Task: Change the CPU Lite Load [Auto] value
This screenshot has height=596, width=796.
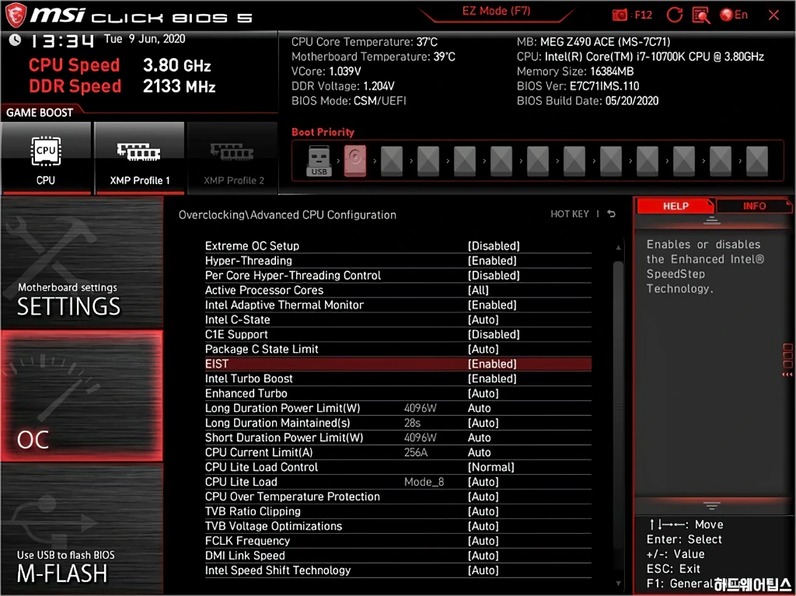Action: (484, 482)
